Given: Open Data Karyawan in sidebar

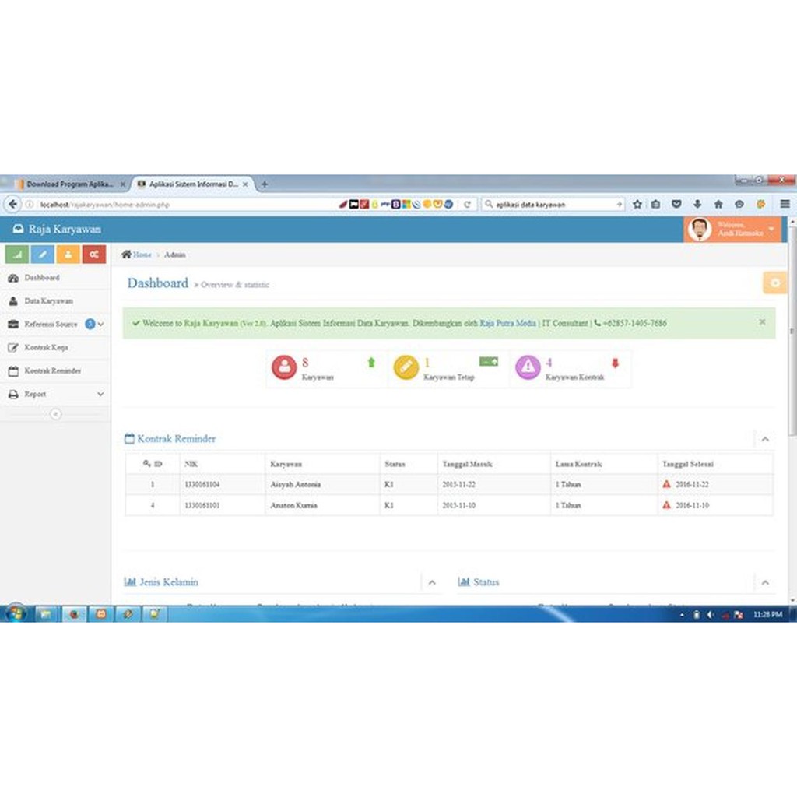Looking at the screenshot, I should tap(48, 300).
